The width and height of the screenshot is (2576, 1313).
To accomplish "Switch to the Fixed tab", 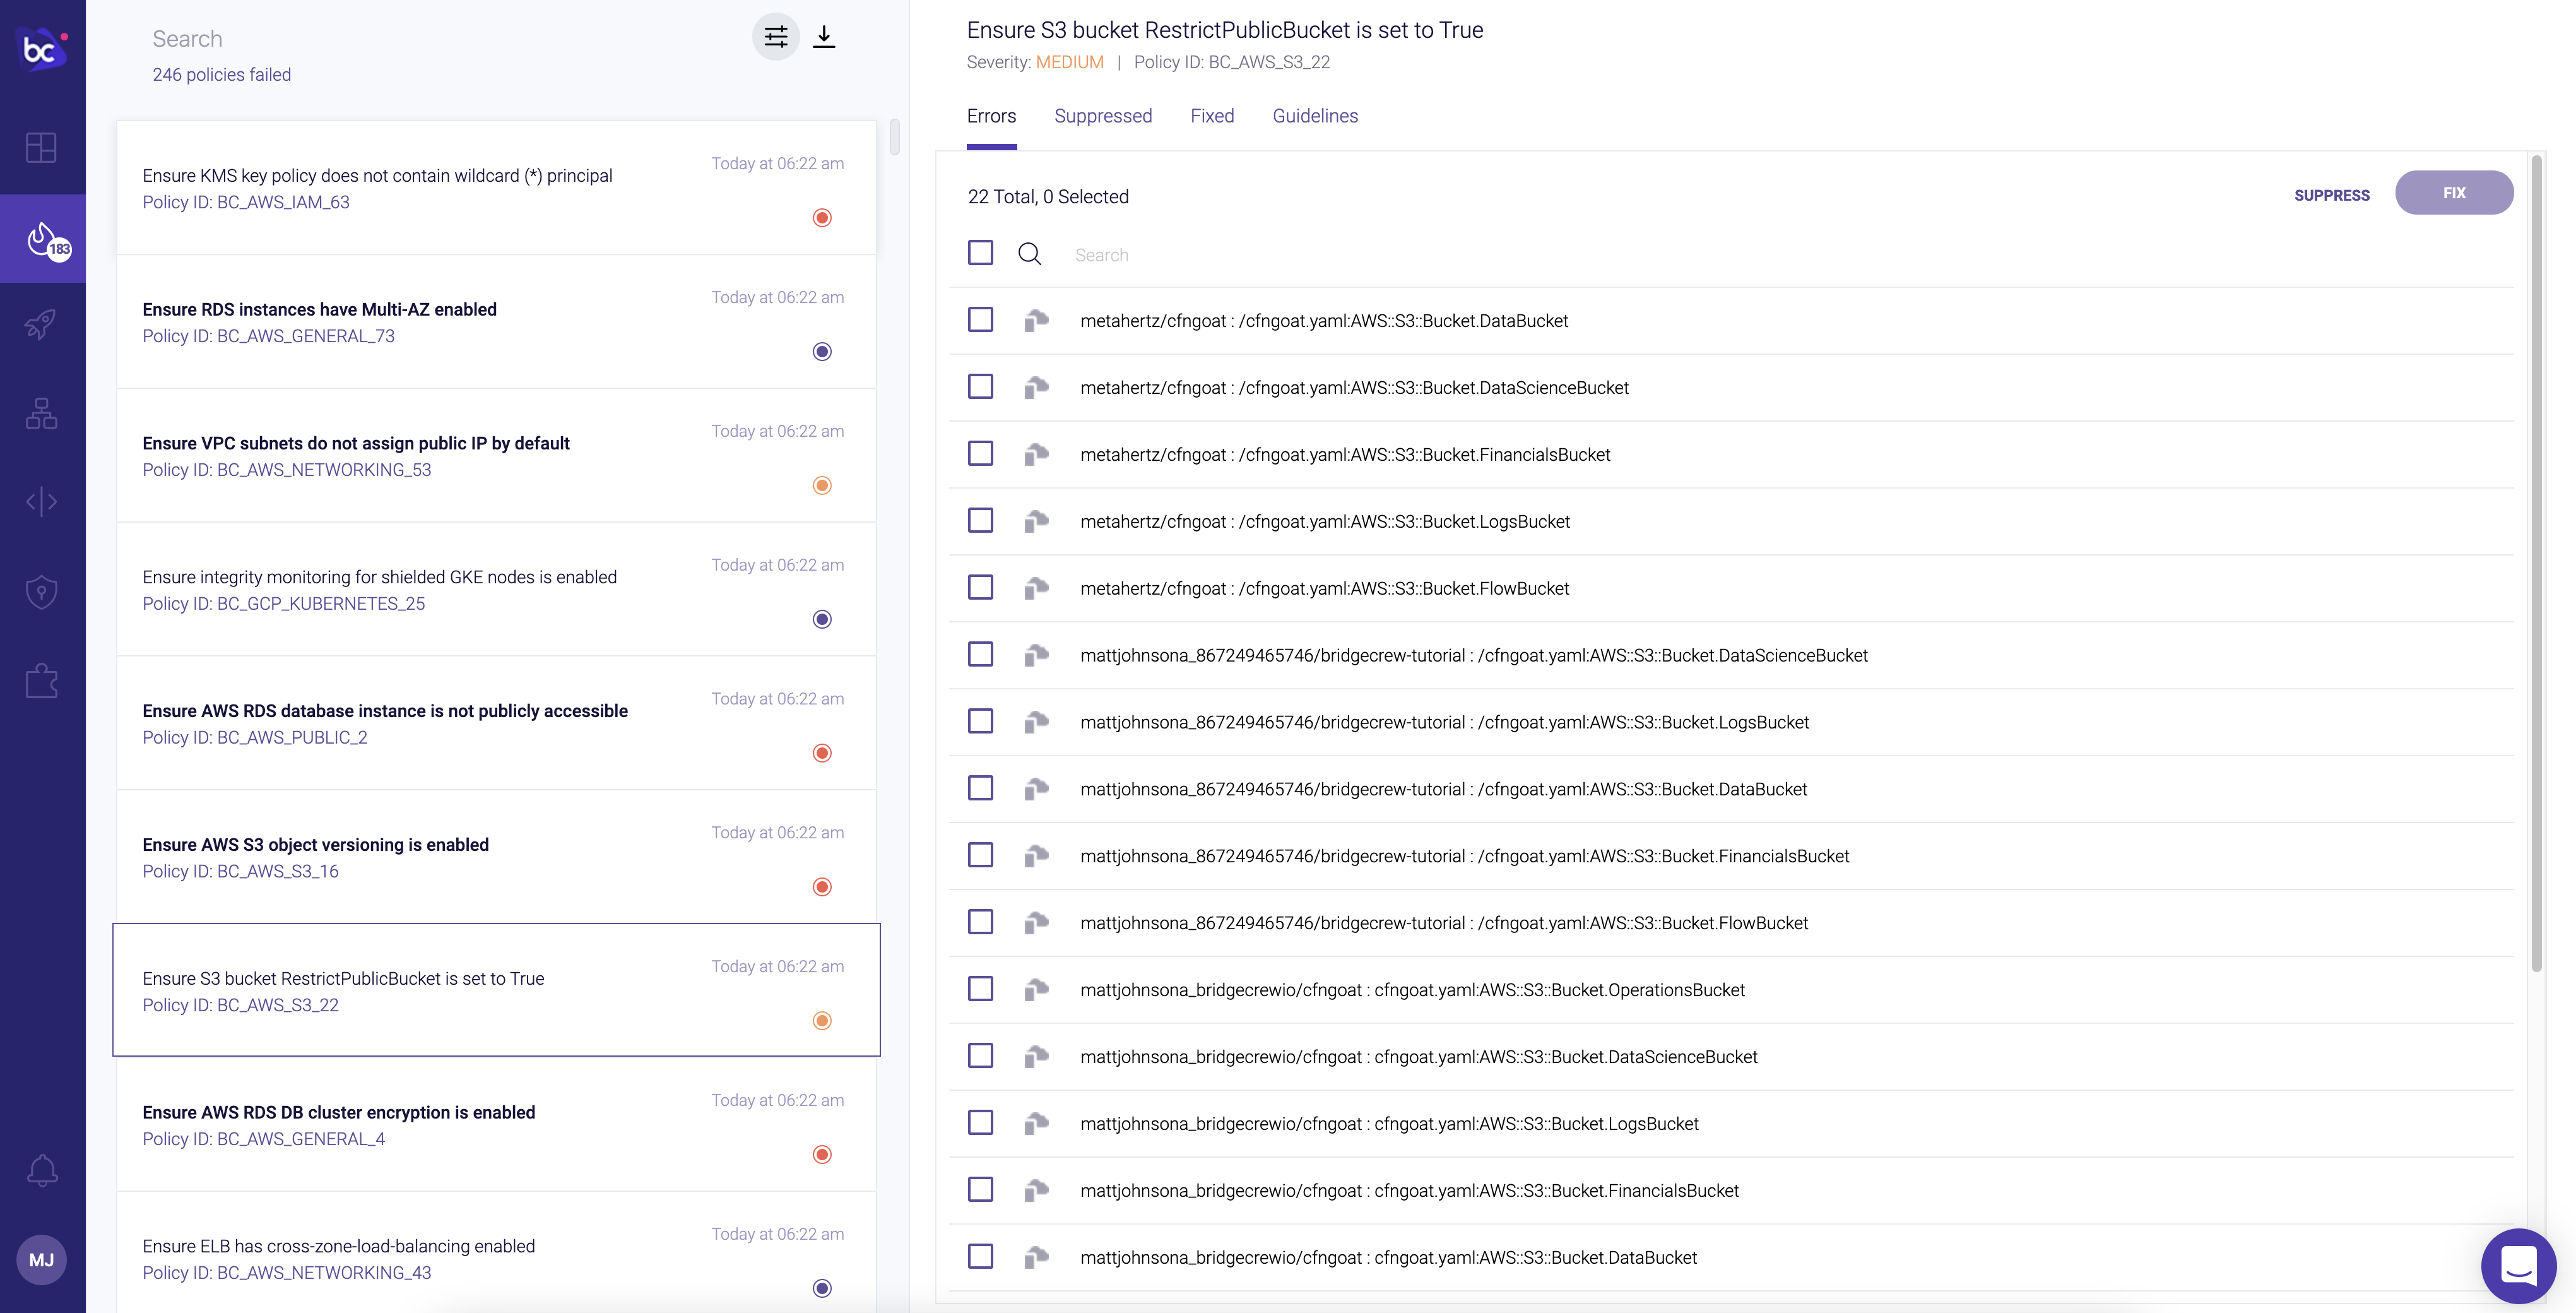I will (x=1212, y=116).
